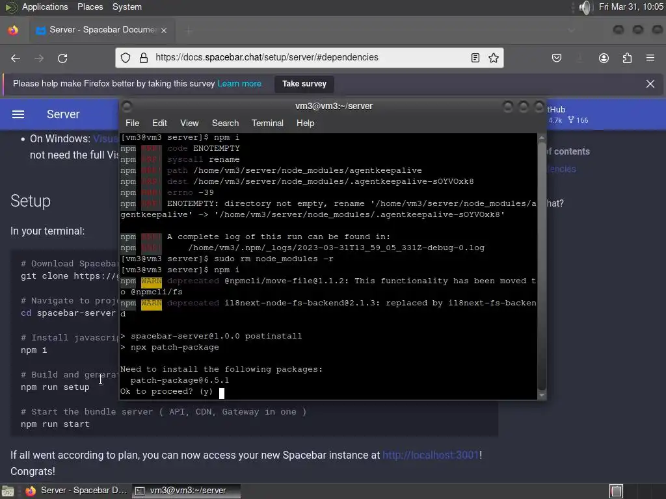Viewport: 666px width, 499px height.
Task: Click the 'Ok to proceed? (y)' terminal prompt line
Action: point(166,391)
